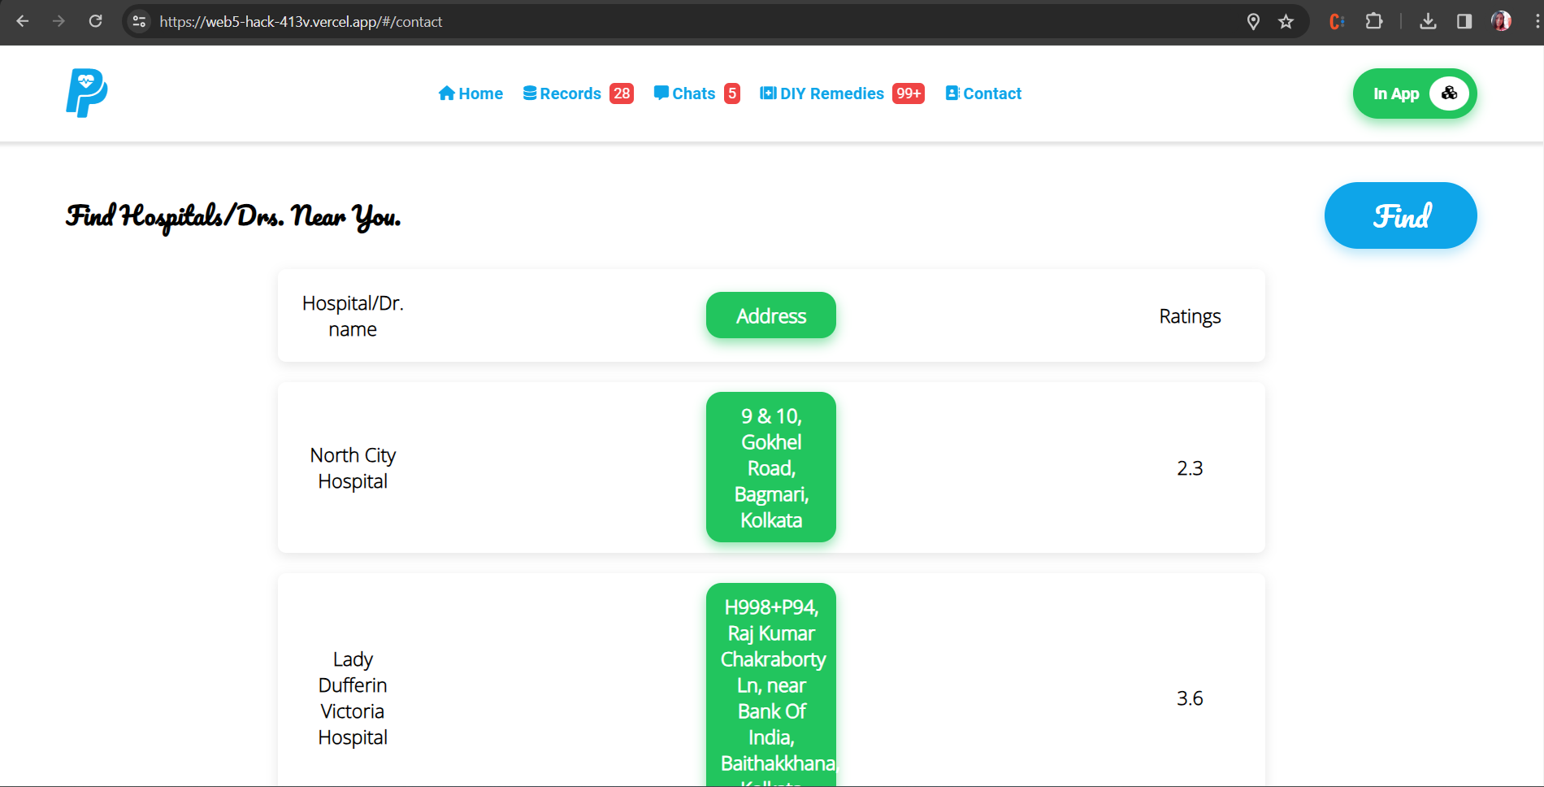Click the blue P heart logo
This screenshot has height=787, width=1544.
click(87, 93)
